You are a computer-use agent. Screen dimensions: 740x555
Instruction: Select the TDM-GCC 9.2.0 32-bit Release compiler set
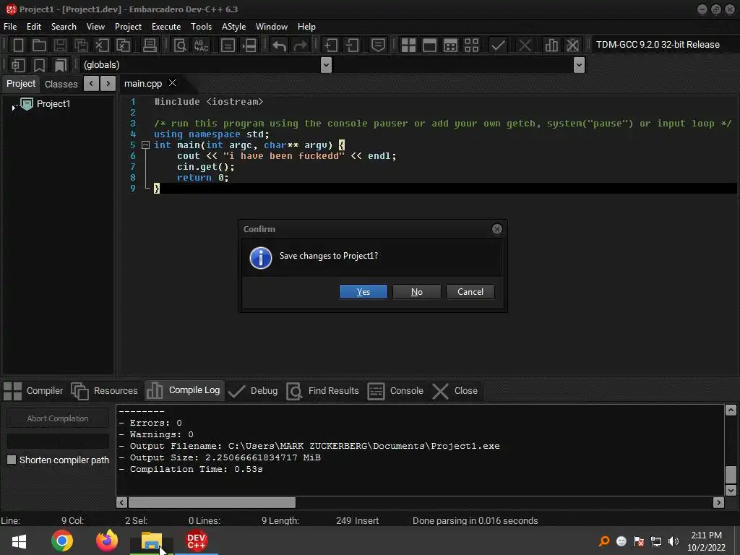[658, 44]
